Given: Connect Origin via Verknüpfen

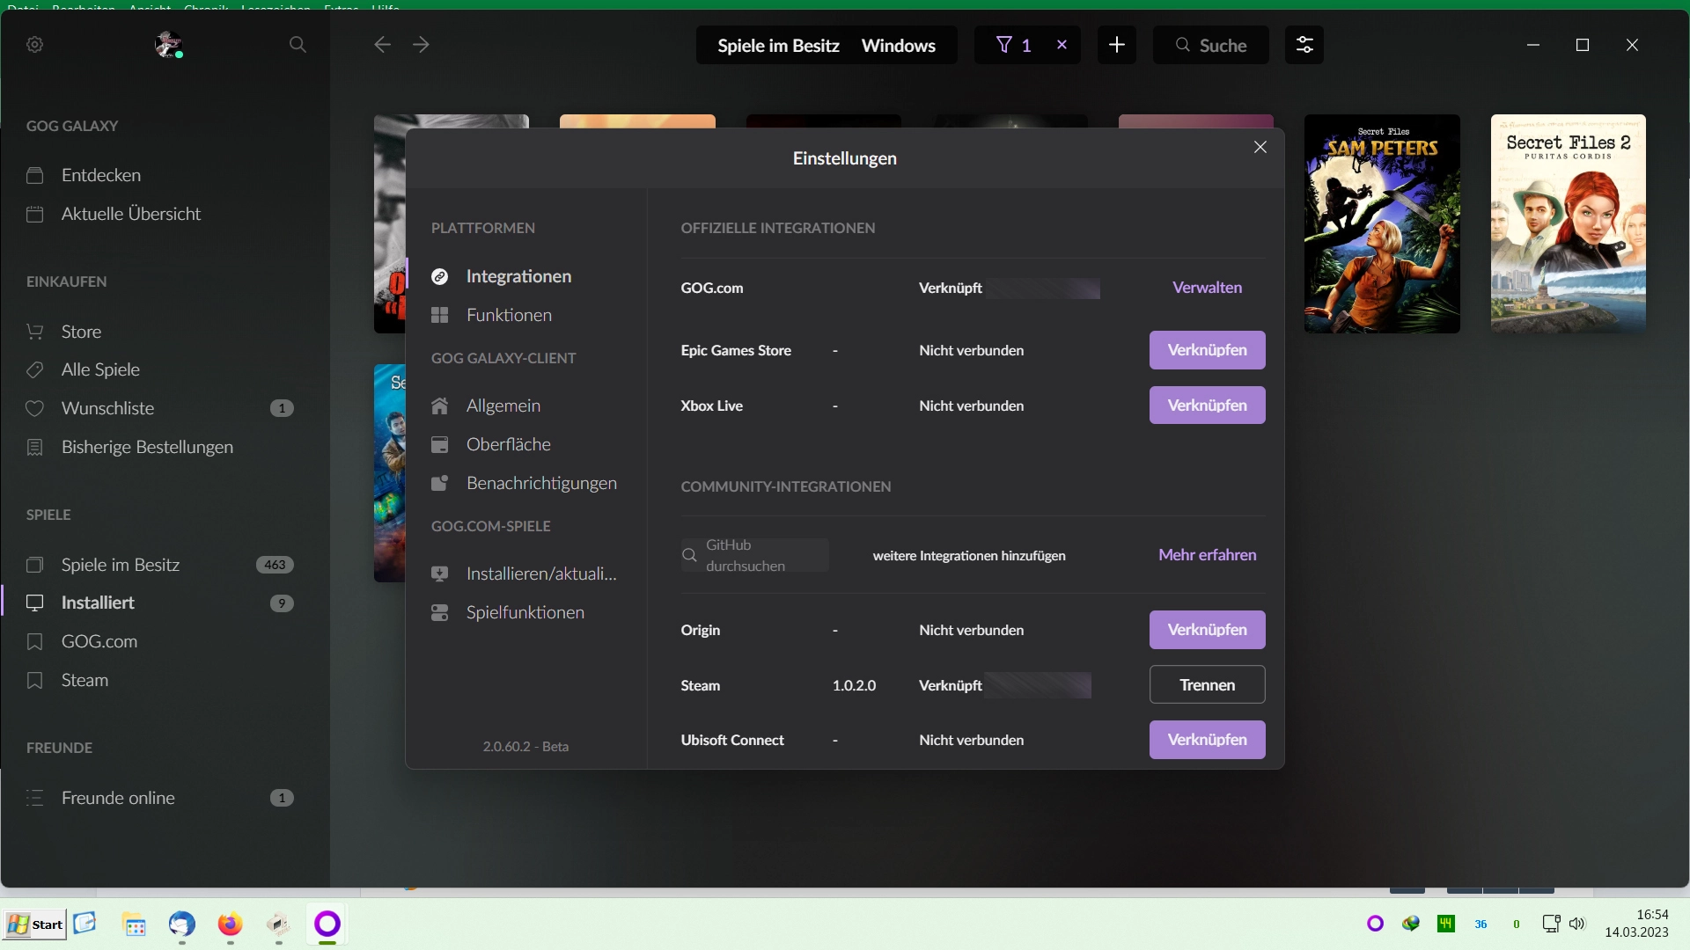Looking at the screenshot, I should pyautogui.click(x=1207, y=630).
